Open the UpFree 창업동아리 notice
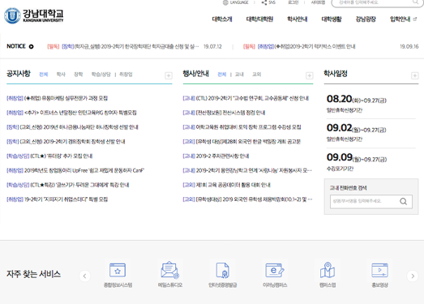 [x=75, y=170]
